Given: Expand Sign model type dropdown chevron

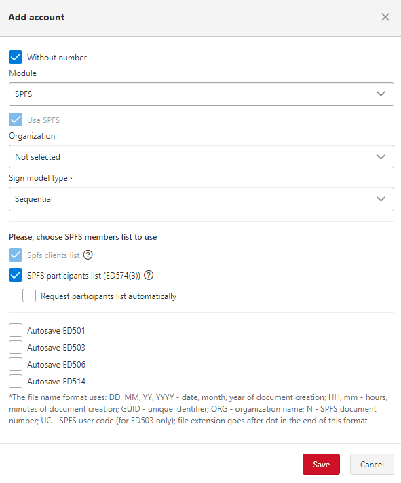Looking at the screenshot, I should (x=381, y=199).
